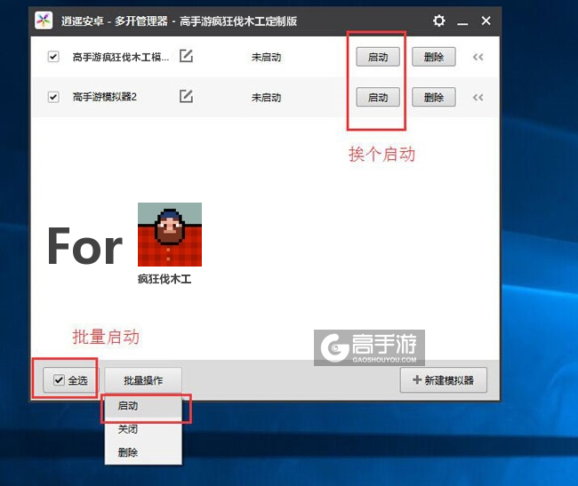Select the 未启动 status of 高手游模拟器2
578x486 pixels.
(x=266, y=98)
